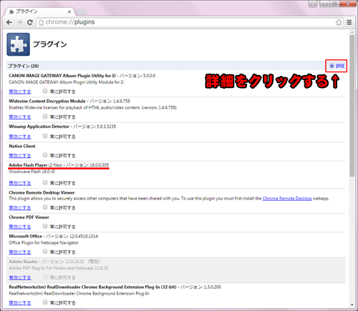The height and width of the screenshot is (311, 358).
Task: Check always allow for CANON iMAGE GATEWAY
Action: click(x=45, y=91)
